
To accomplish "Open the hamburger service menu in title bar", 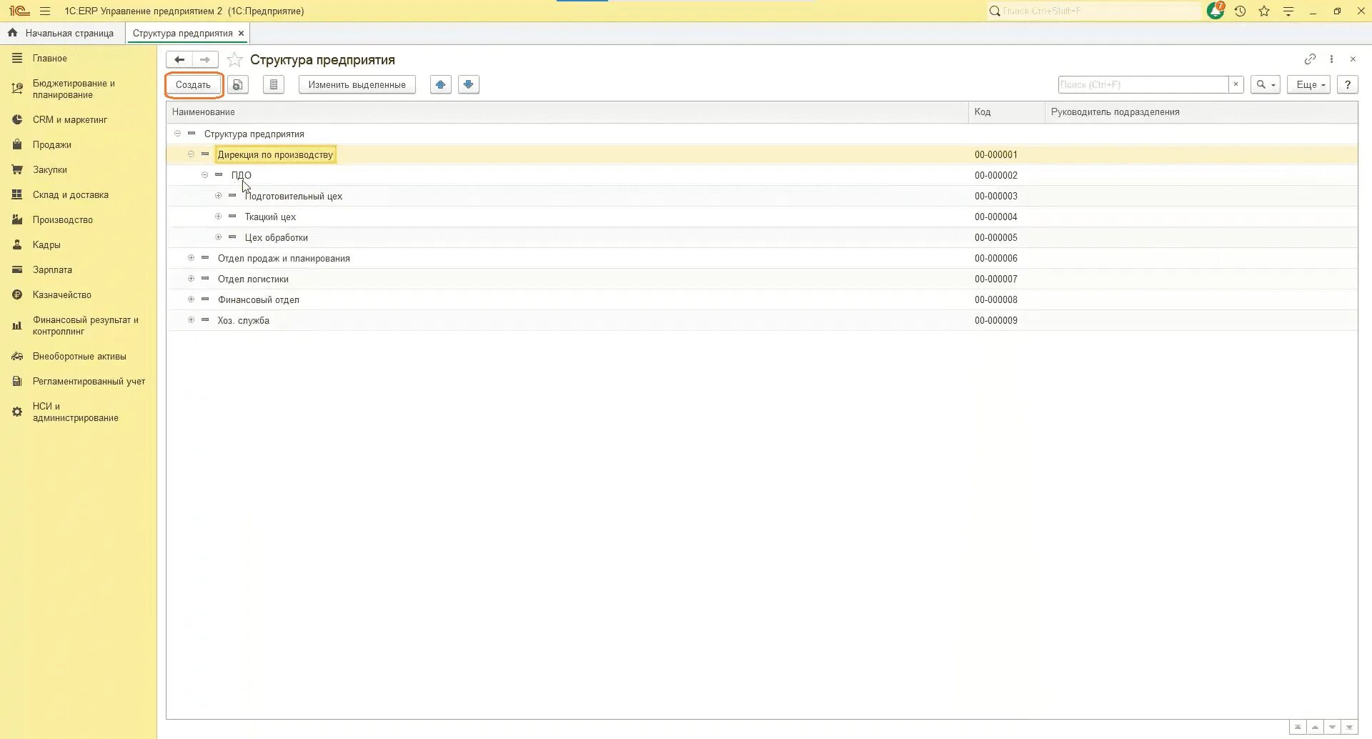I will coord(45,11).
